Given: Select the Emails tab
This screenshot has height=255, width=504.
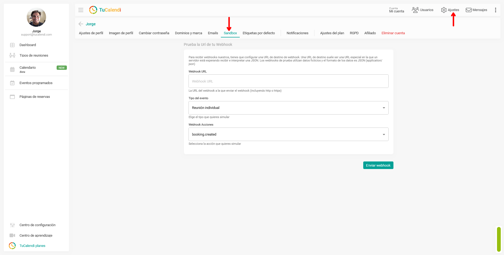Looking at the screenshot, I should pos(213,33).
